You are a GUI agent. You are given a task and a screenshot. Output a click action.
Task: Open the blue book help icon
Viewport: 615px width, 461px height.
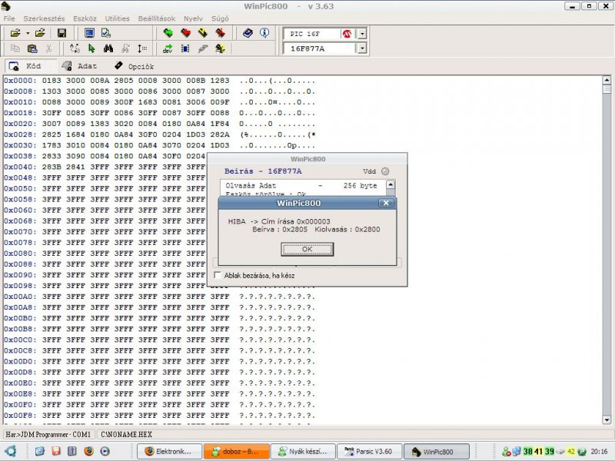248,33
